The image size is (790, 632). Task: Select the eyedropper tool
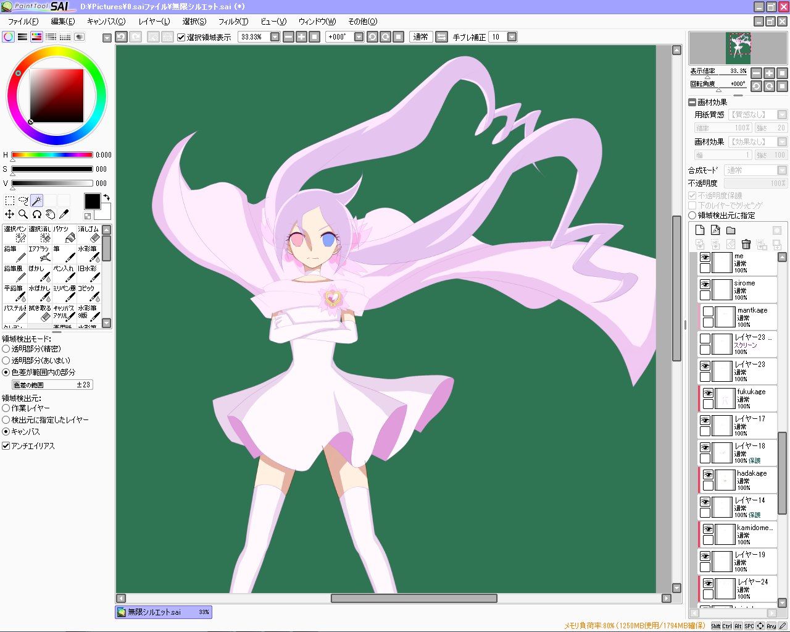coord(64,214)
